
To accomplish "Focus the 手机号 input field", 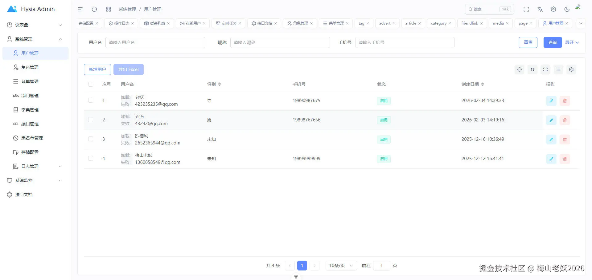I will (x=405, y=42).
